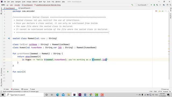Click the yellow warnings count indicator
This screenshot has height=97, width=172.
(x=160, y=11)
